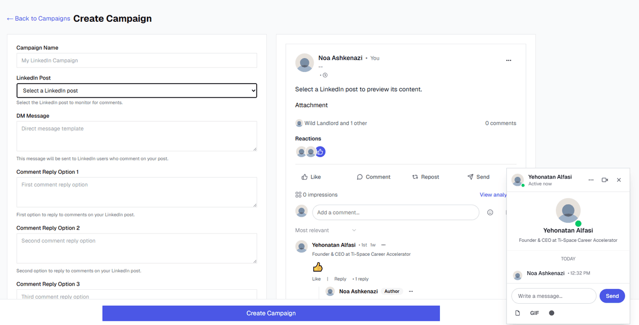This screenshot has height=325, width=639.
Task: Change comment sorting via Most relevant dropdown
Action: point(320,230)
